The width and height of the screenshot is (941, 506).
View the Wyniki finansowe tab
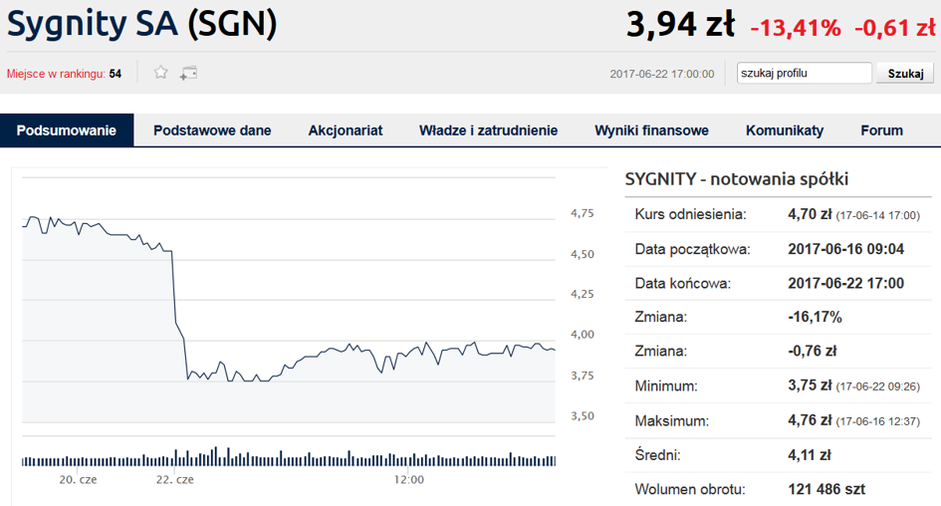pyautogui.click(x=651, y=130)
